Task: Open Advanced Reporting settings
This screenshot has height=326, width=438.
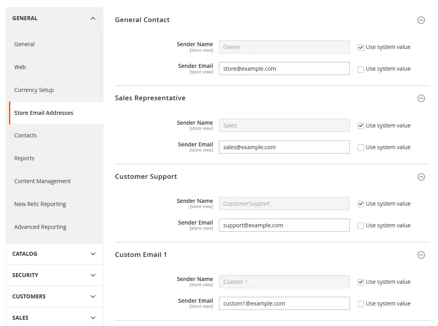Action: 40,227
